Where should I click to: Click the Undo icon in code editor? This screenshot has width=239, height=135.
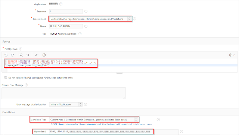pos(6,55)
